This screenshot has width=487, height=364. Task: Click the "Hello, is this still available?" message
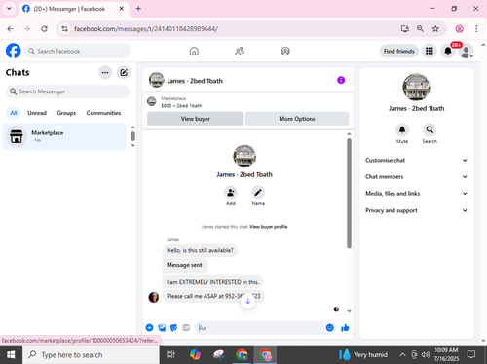(200, 250)
